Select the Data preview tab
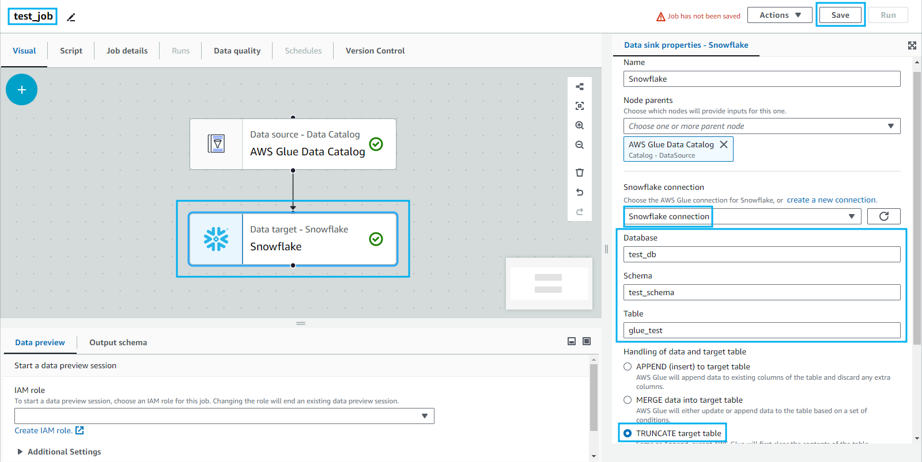922x462 pixels. coord(40,342)
